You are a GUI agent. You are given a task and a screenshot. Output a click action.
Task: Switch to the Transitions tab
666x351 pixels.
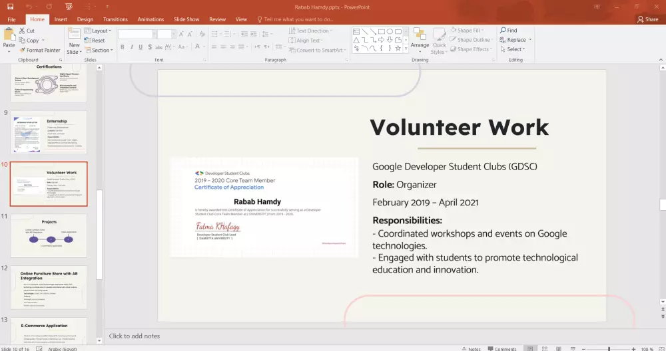point(115,19)
